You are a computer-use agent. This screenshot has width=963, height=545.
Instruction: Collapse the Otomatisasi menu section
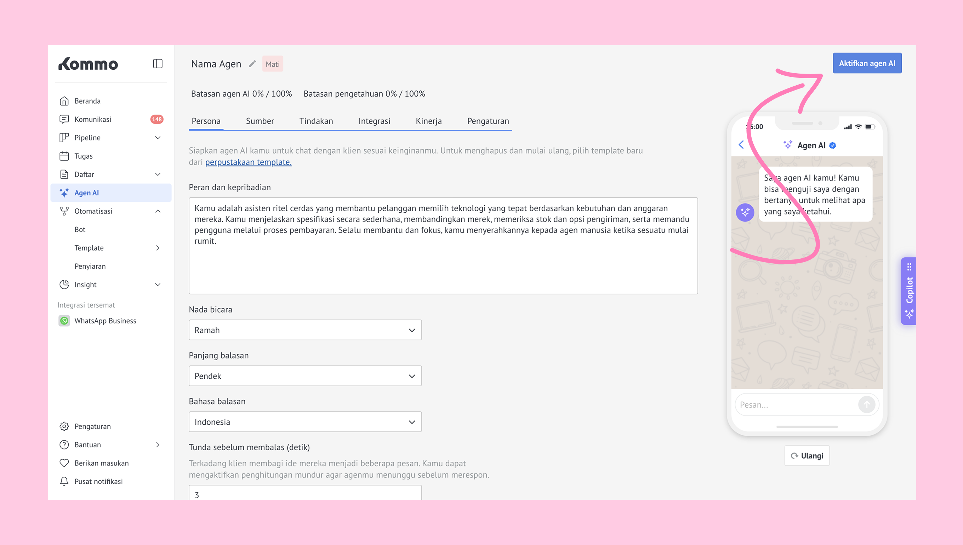158,211
